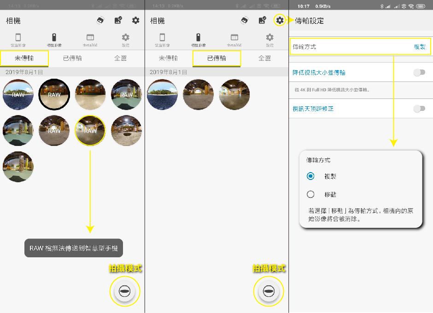Enable the 降低視訊大小並傳輸 switch
This screenshot has height=313, width=433.
pyautogui.click(x=419, y=72)
